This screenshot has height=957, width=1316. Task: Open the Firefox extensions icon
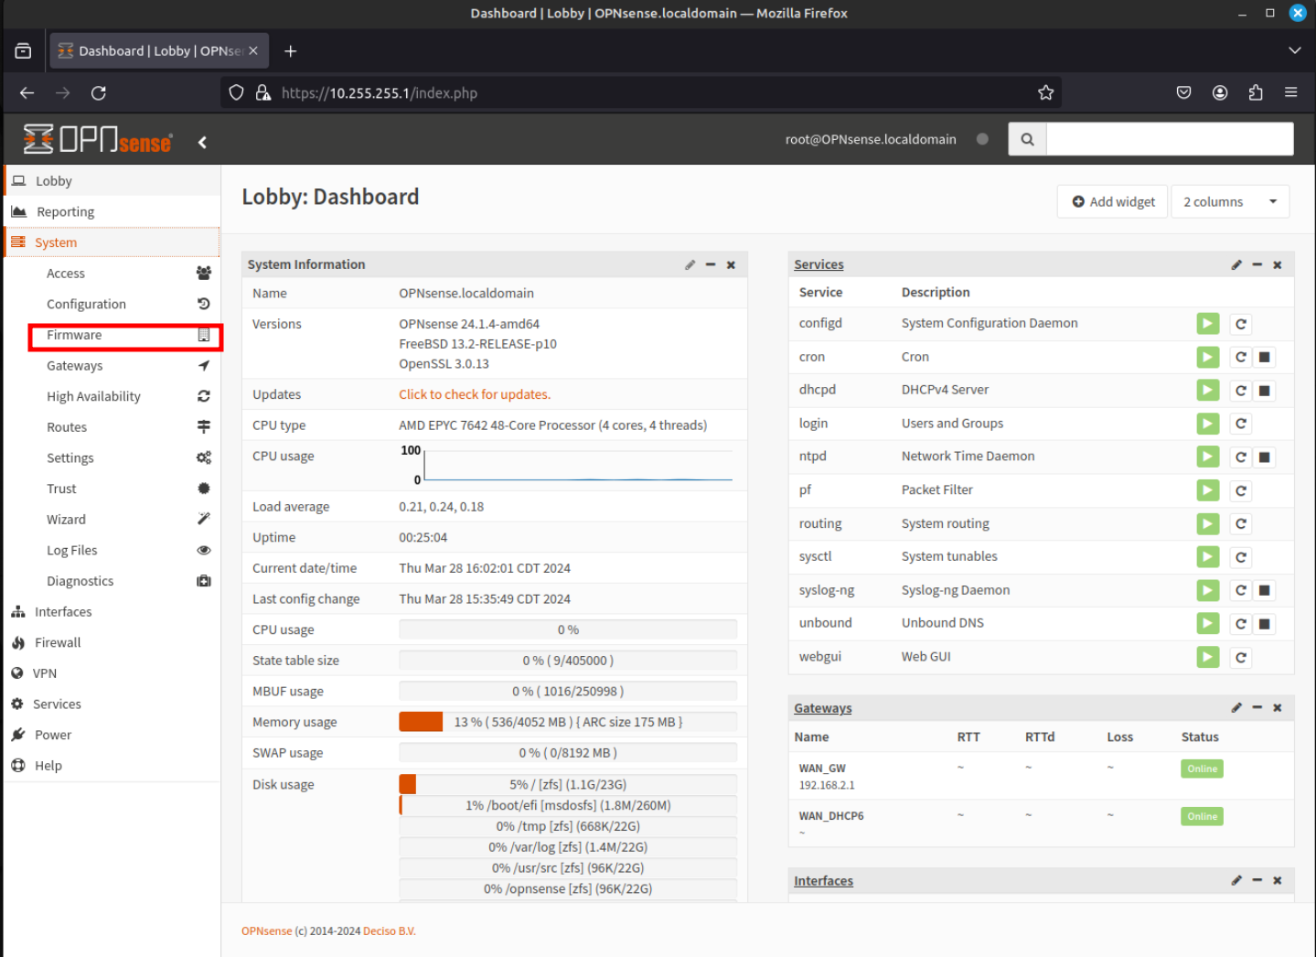[x=1256, y=92]
